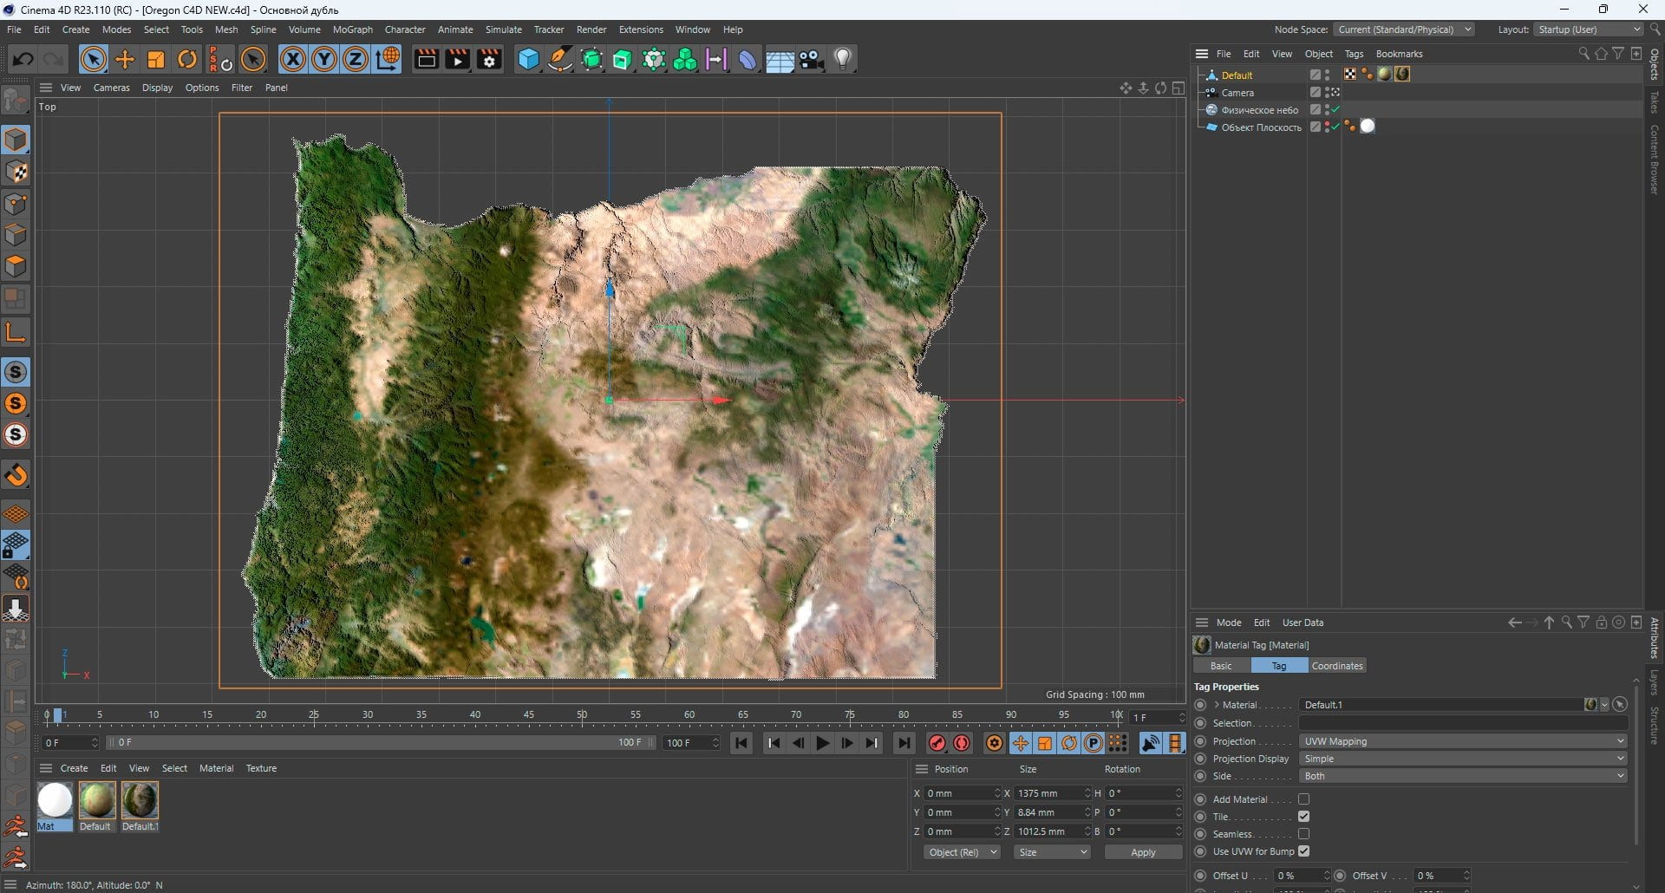Toggle Y axis lock
The image size is (1665, 893).
[324, 59]
